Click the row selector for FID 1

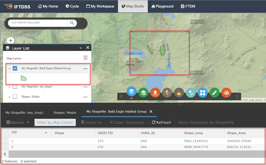coord(5,141)
